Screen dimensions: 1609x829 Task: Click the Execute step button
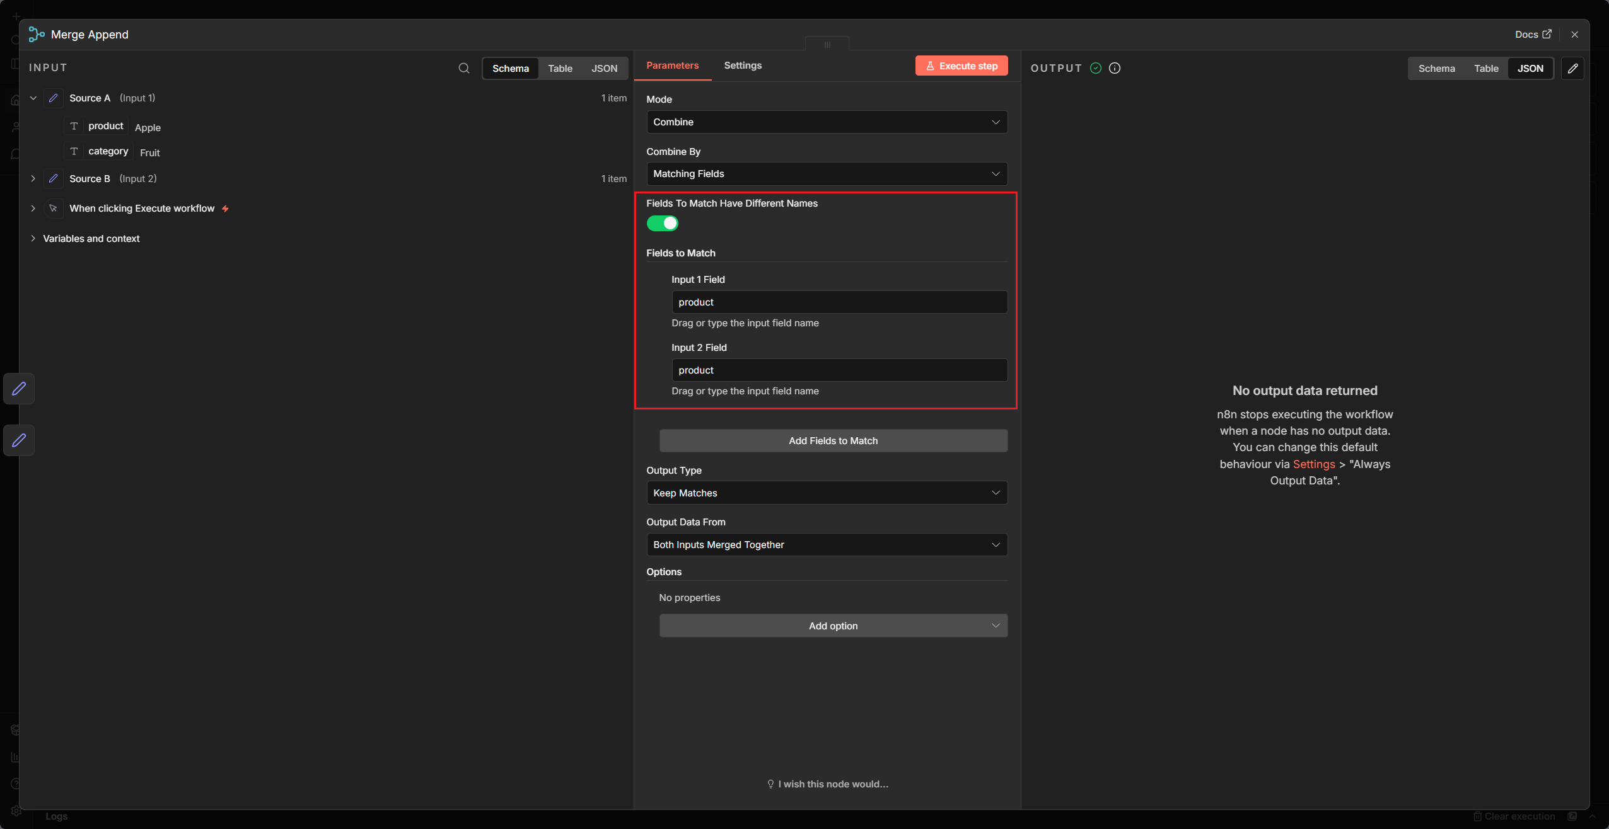coord(961,66)
